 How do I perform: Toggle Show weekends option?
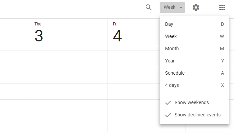(194, 102)
